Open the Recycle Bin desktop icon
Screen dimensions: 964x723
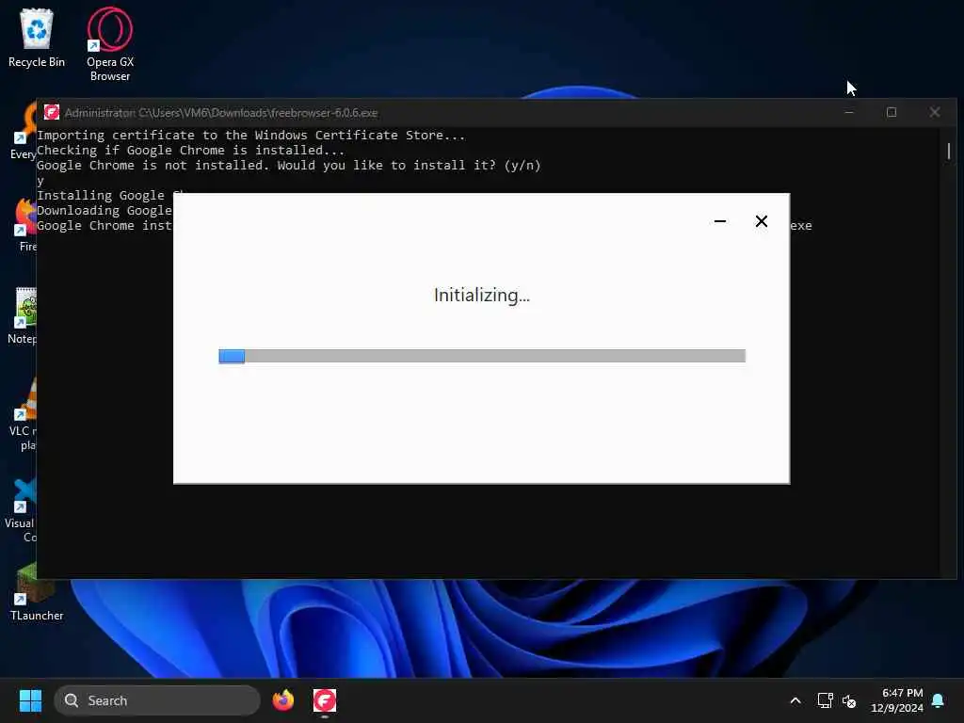coord(37,38)
